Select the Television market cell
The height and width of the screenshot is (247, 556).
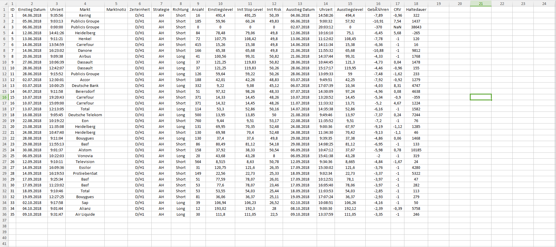[85, 162]
